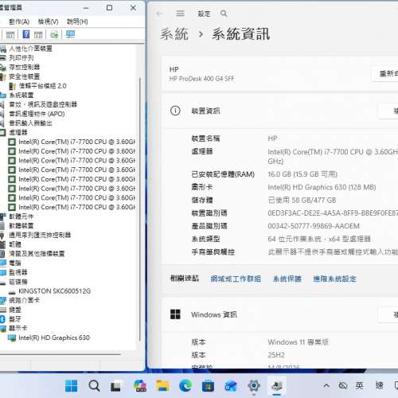Viewport: 398px width, 398px height.
Task: Select 軟體元件 category
Action: [x=21, y=217]
